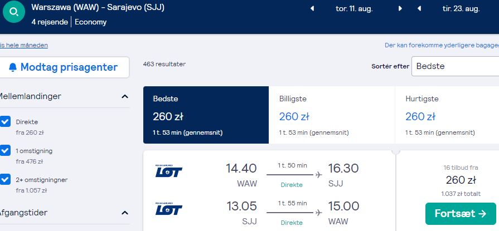Click the bell icon for price alerts
Image resolution: width=499 pixels, height=231 pixels.
tap(13, 67)
